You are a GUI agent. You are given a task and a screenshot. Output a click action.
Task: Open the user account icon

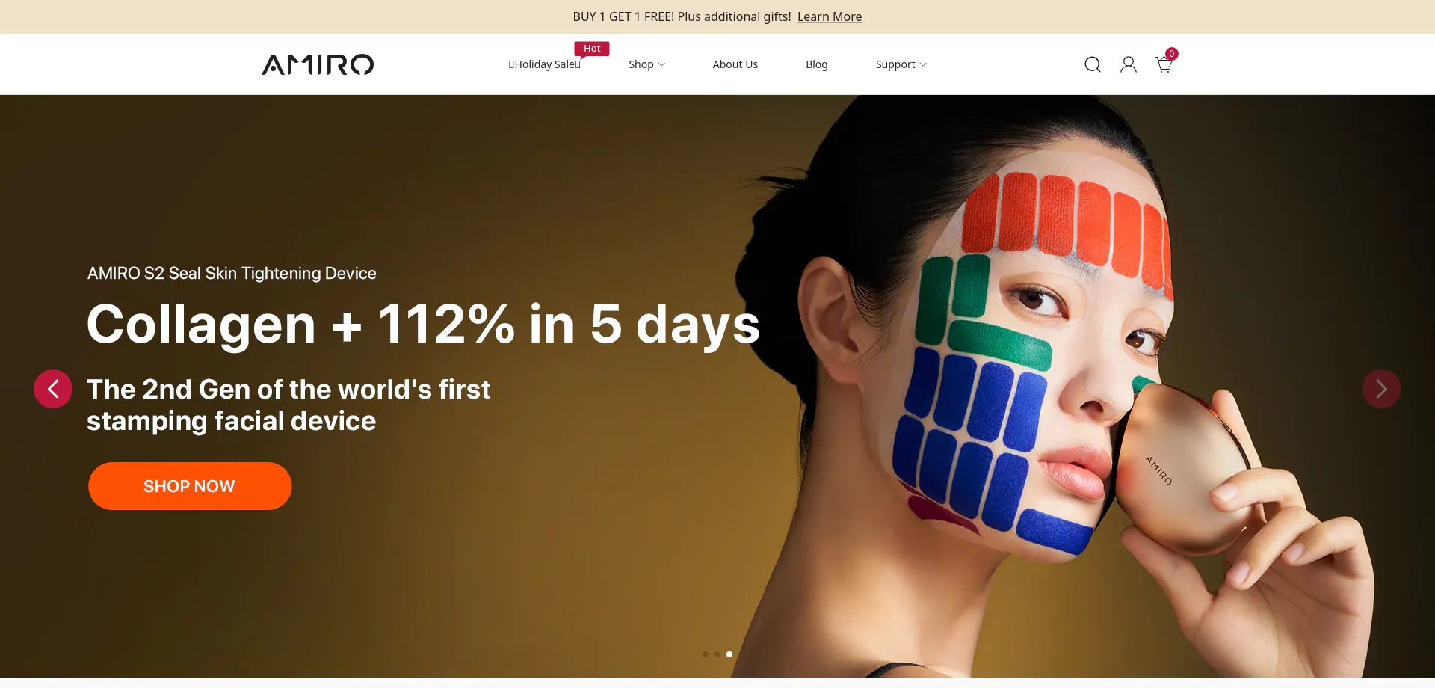(1129, 64)
